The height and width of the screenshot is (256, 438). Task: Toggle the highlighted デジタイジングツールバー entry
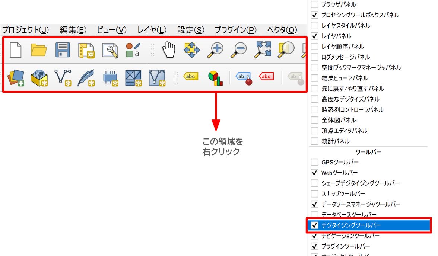click(x=369, y=225)
